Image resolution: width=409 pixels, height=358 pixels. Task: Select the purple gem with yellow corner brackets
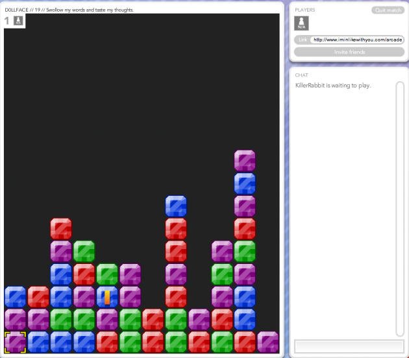coord(16,342)
